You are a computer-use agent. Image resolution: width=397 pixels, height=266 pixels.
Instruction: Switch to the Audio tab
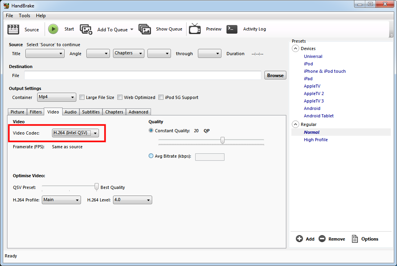coord(70,112)
